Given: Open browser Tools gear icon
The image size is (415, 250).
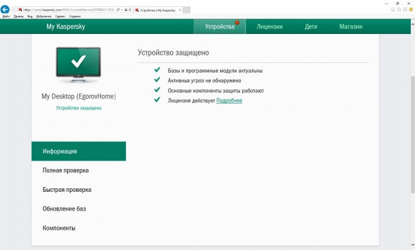Looking at the screenshot, I should tap(405, 10).
